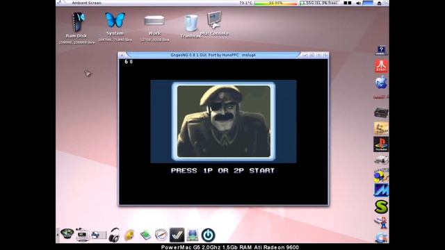Launch the Mario icon in the side dock
445x250 pixels.
(x=382, y=222)
